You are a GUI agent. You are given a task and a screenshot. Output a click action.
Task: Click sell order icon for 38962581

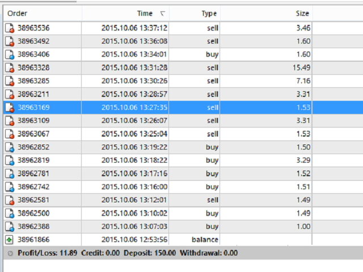[x=10, y=200]
